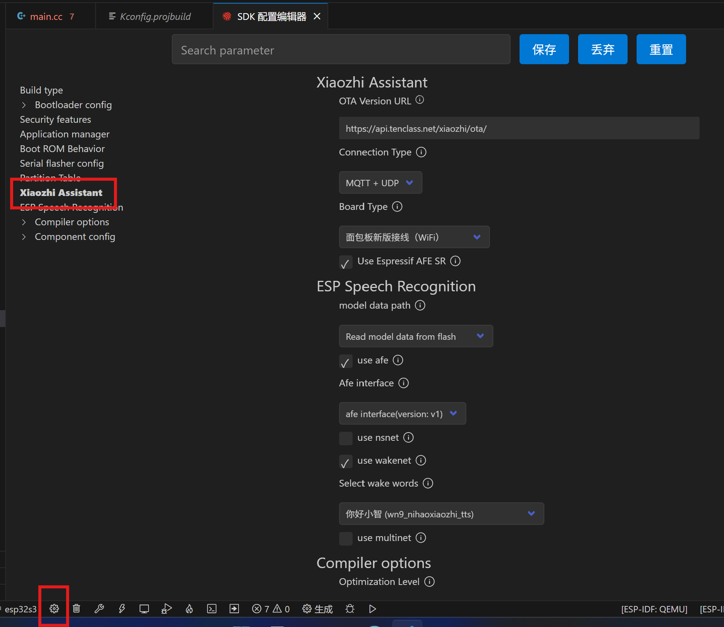Click the 保存 save button
724x627 pixels.
point(544,49)
